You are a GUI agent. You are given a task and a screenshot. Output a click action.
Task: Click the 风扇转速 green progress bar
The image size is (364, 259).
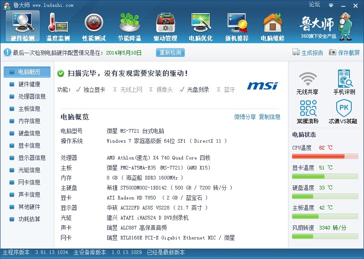coord(325,236)
